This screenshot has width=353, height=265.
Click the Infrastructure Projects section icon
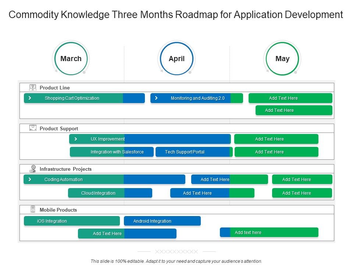[x=33, y=169]
